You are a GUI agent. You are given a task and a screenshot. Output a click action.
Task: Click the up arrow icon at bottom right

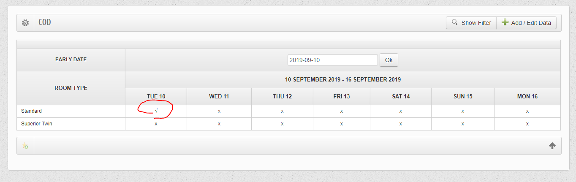552,146
